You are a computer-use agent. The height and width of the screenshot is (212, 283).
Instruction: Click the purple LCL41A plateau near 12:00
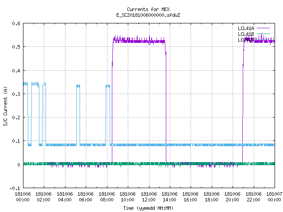(x=149, y=41)
